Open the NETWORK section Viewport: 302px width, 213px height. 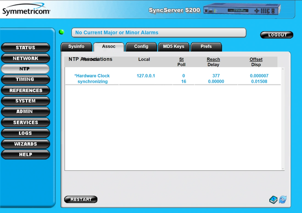tap(26, 58)
